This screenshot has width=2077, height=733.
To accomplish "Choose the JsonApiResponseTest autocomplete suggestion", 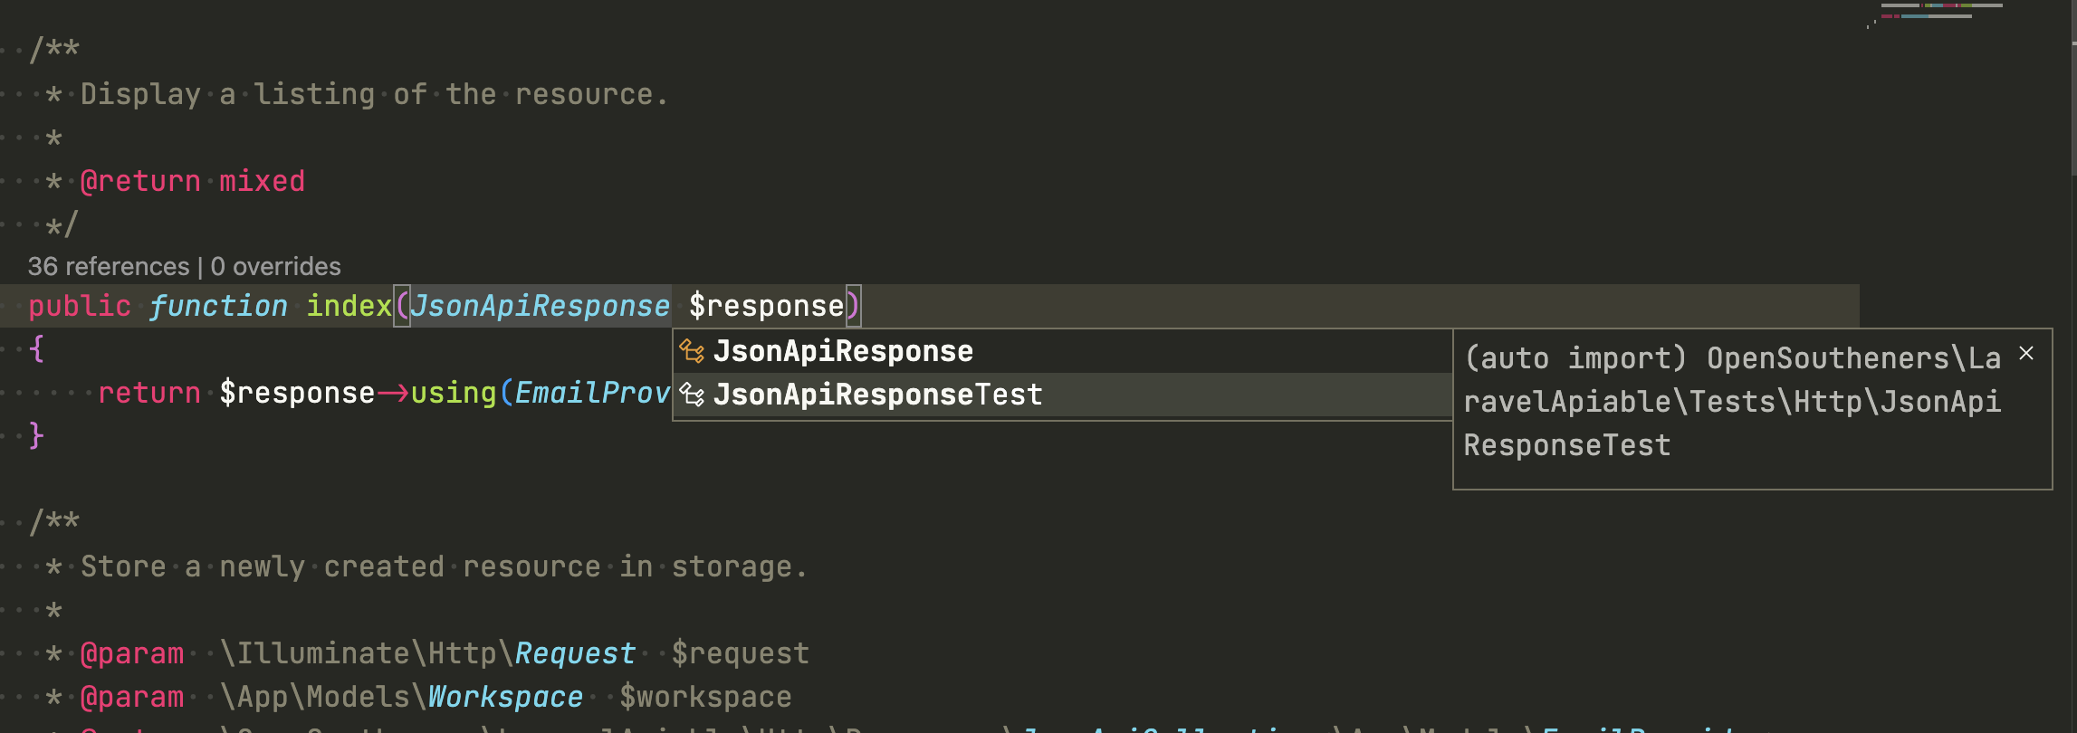I will pos(877,395).
